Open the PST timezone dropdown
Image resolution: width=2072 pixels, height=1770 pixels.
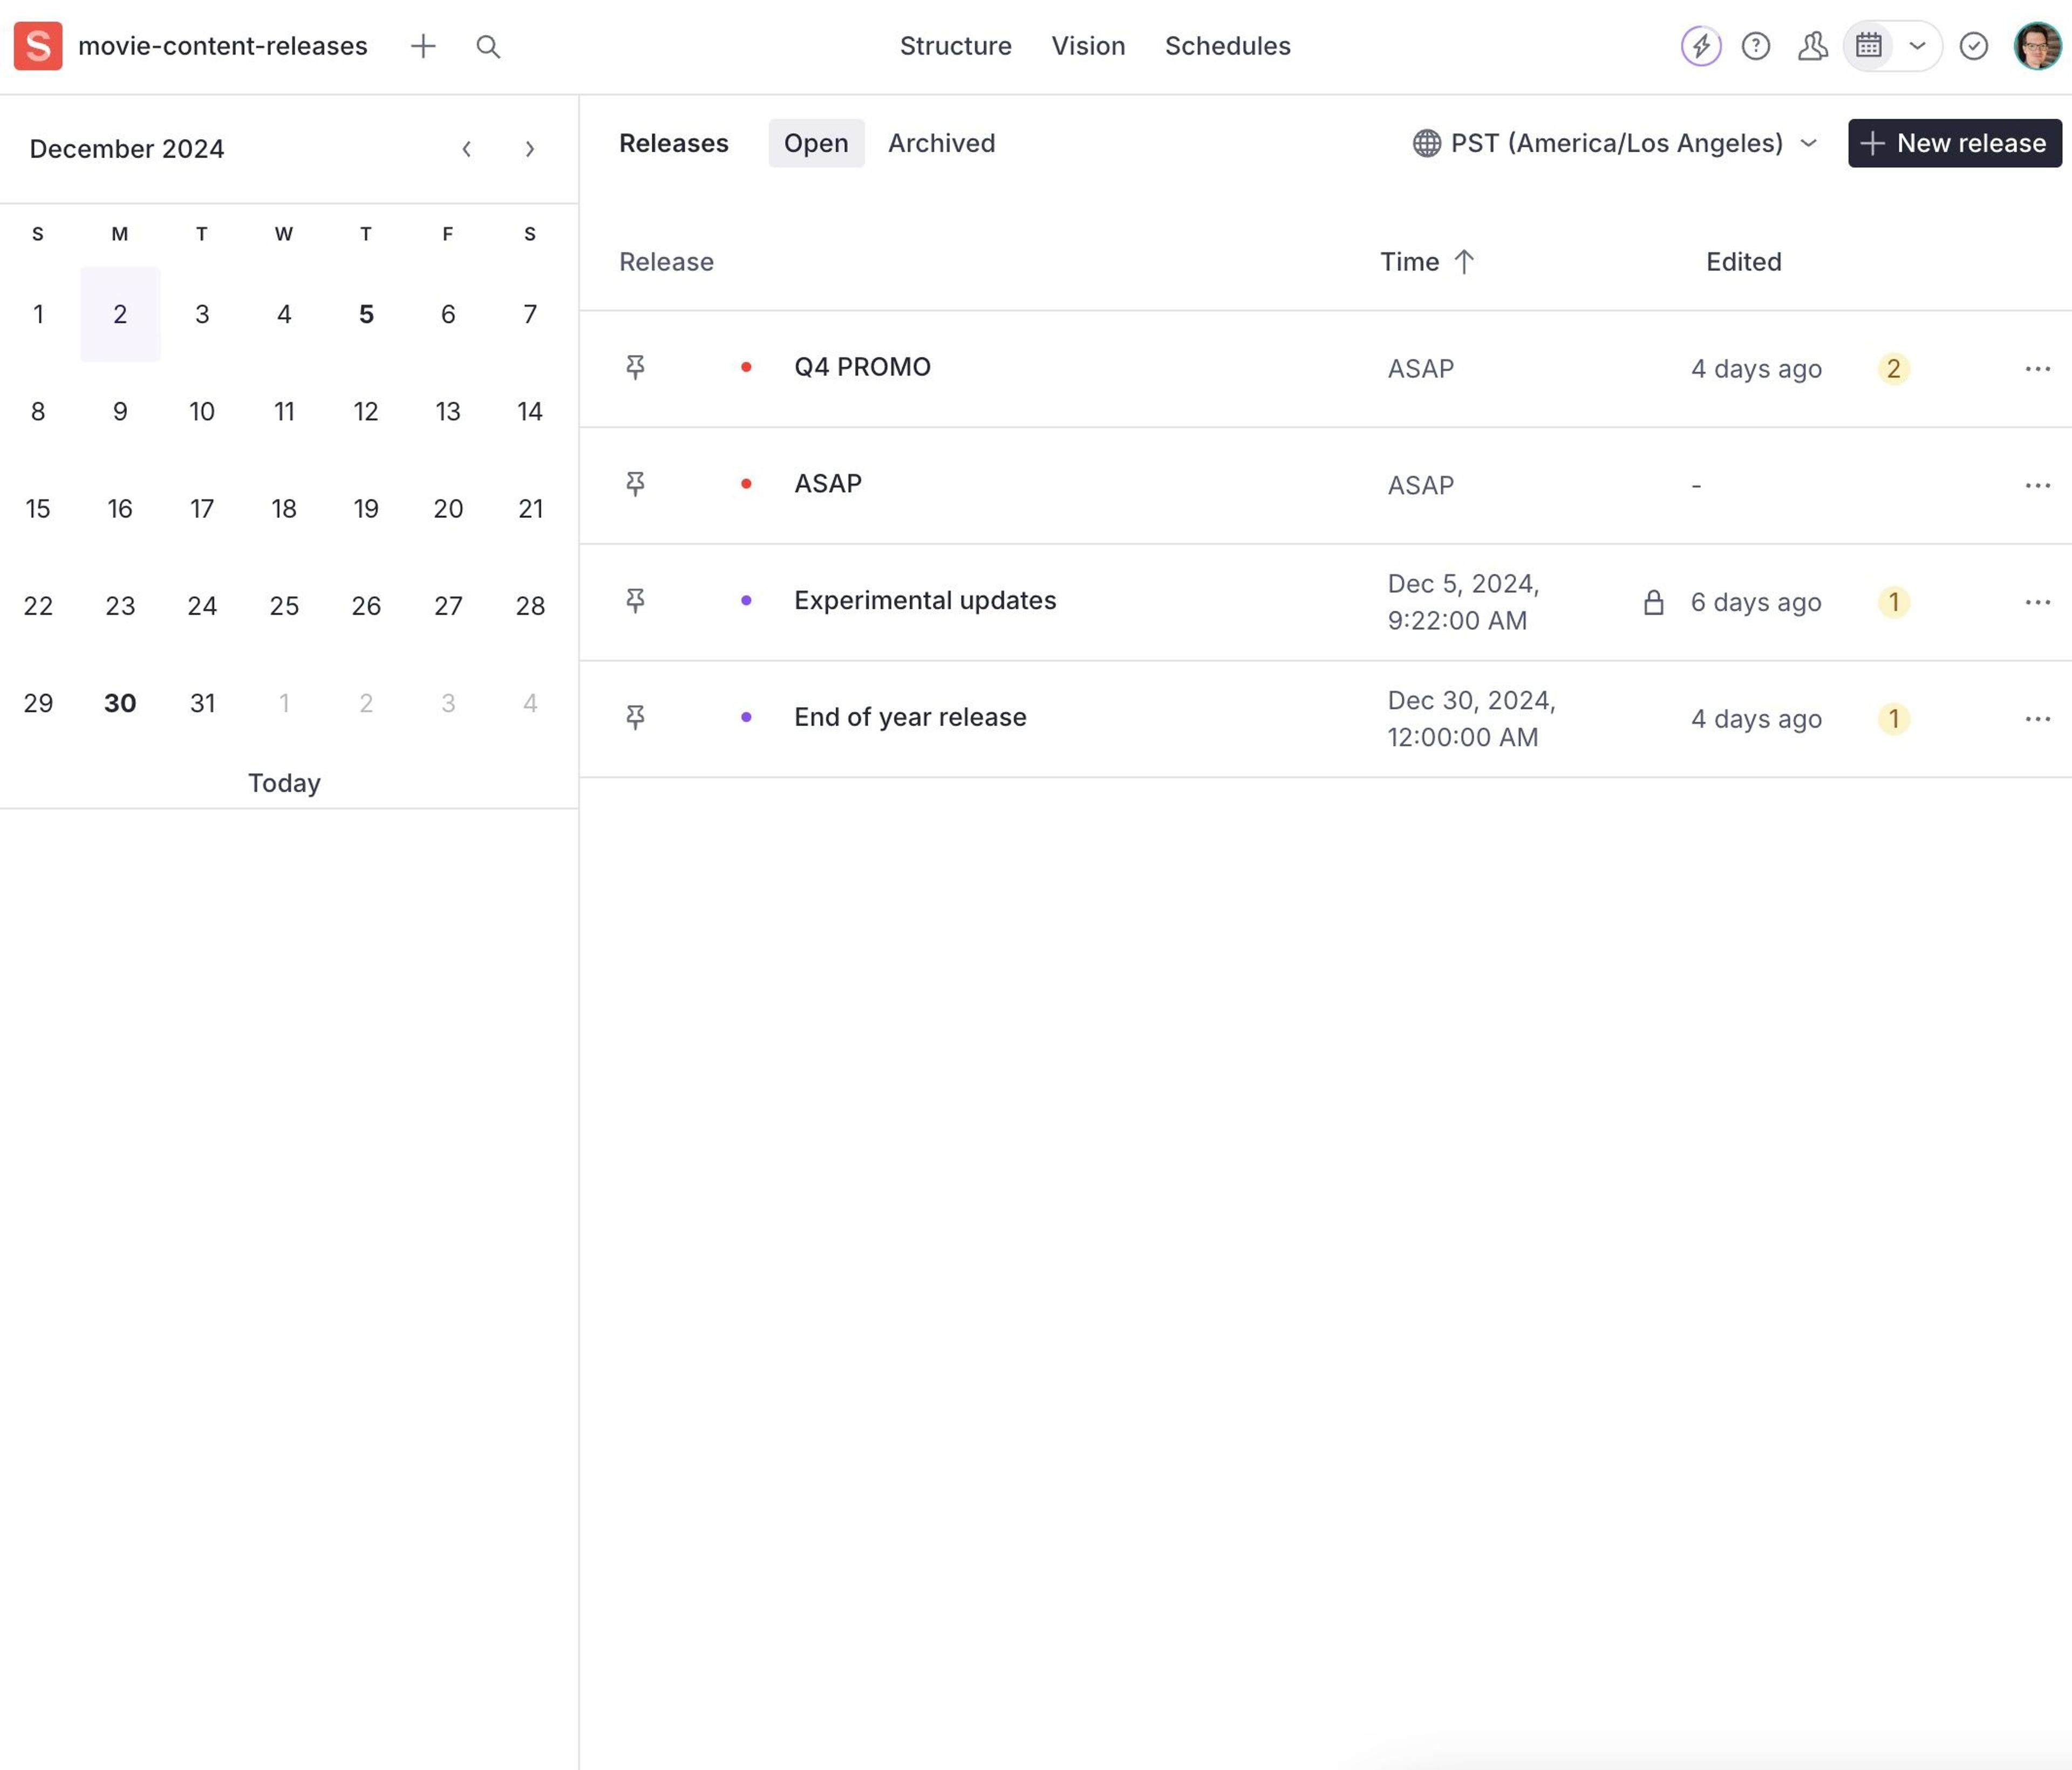click(1614, 143)
